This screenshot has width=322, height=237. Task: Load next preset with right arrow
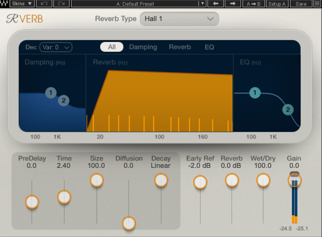[233, 4]
